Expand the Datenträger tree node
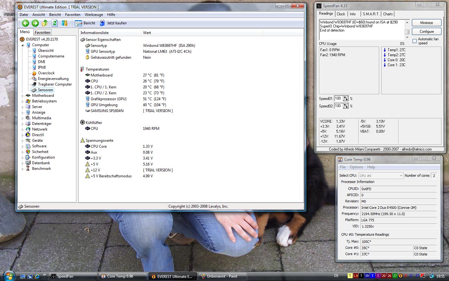The height and width of the screenshot is (281, 449). pos(23,124)
